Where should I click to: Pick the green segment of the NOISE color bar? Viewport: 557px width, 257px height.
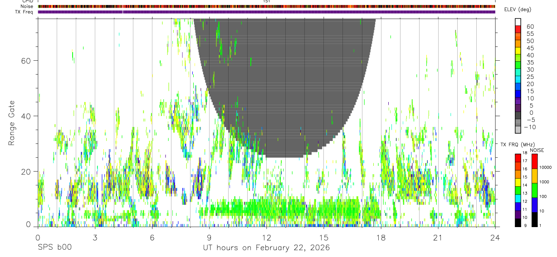pyautogui.click(x=534, y=190)
